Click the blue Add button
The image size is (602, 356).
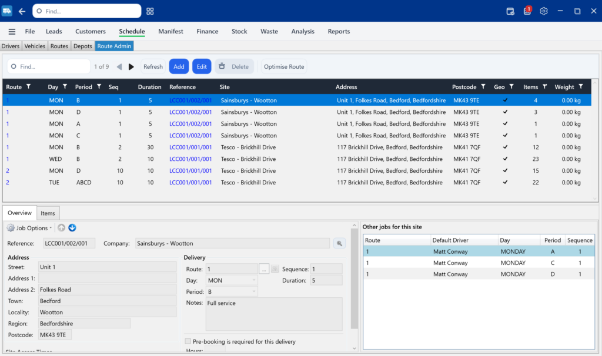[x=179, y=66]
